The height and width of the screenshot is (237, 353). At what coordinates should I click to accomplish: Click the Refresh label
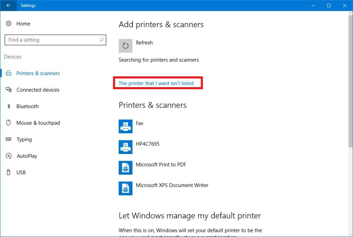click(x=144, y=43)
